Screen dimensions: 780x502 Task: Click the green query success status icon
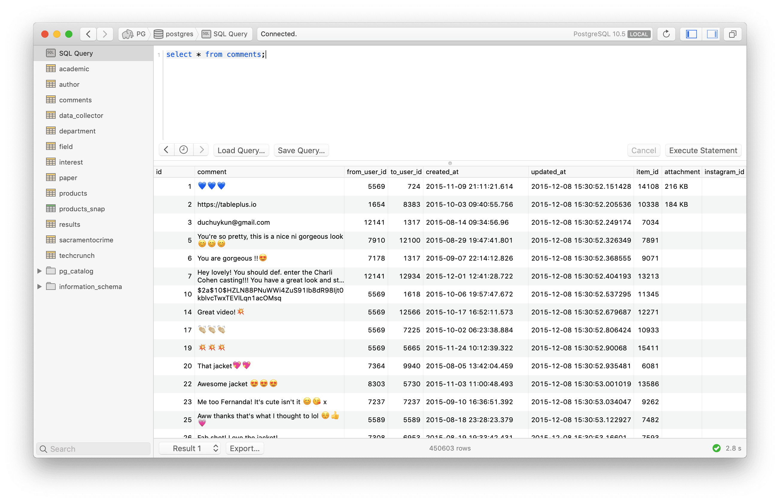pyautogui.click(x=716, y=448)
